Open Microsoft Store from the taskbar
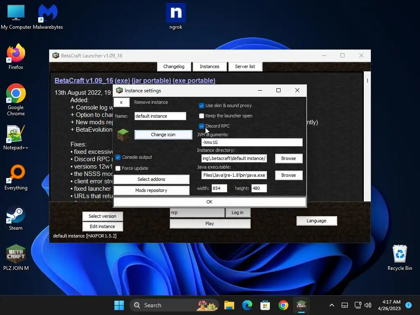Viewport: 420px width, 315px height. (x=265, y=305)
